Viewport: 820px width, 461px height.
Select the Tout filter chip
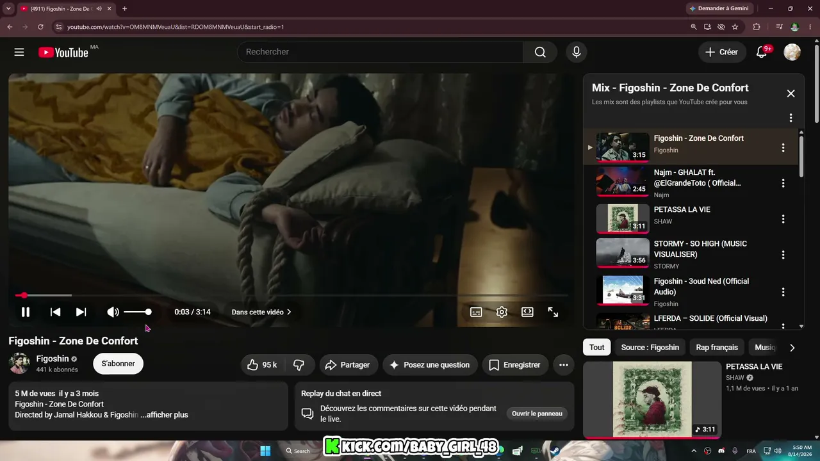597,347
